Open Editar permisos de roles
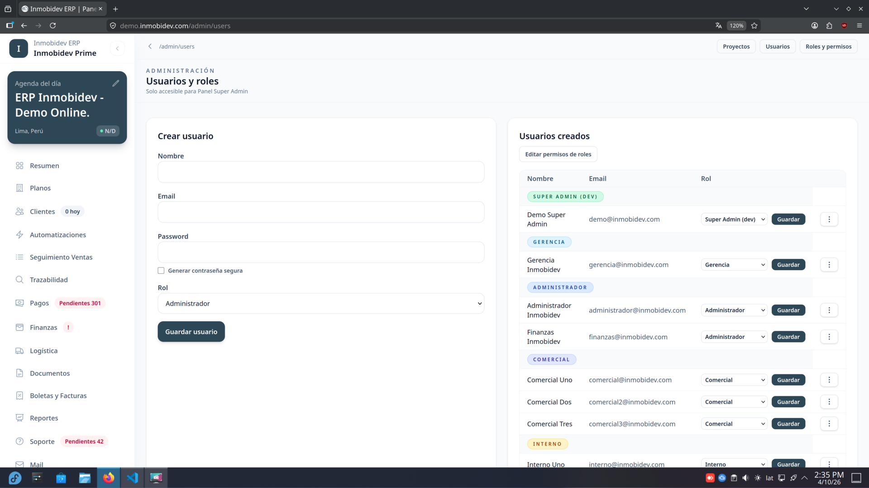869x488 pixels. click(x=558, y=154)
